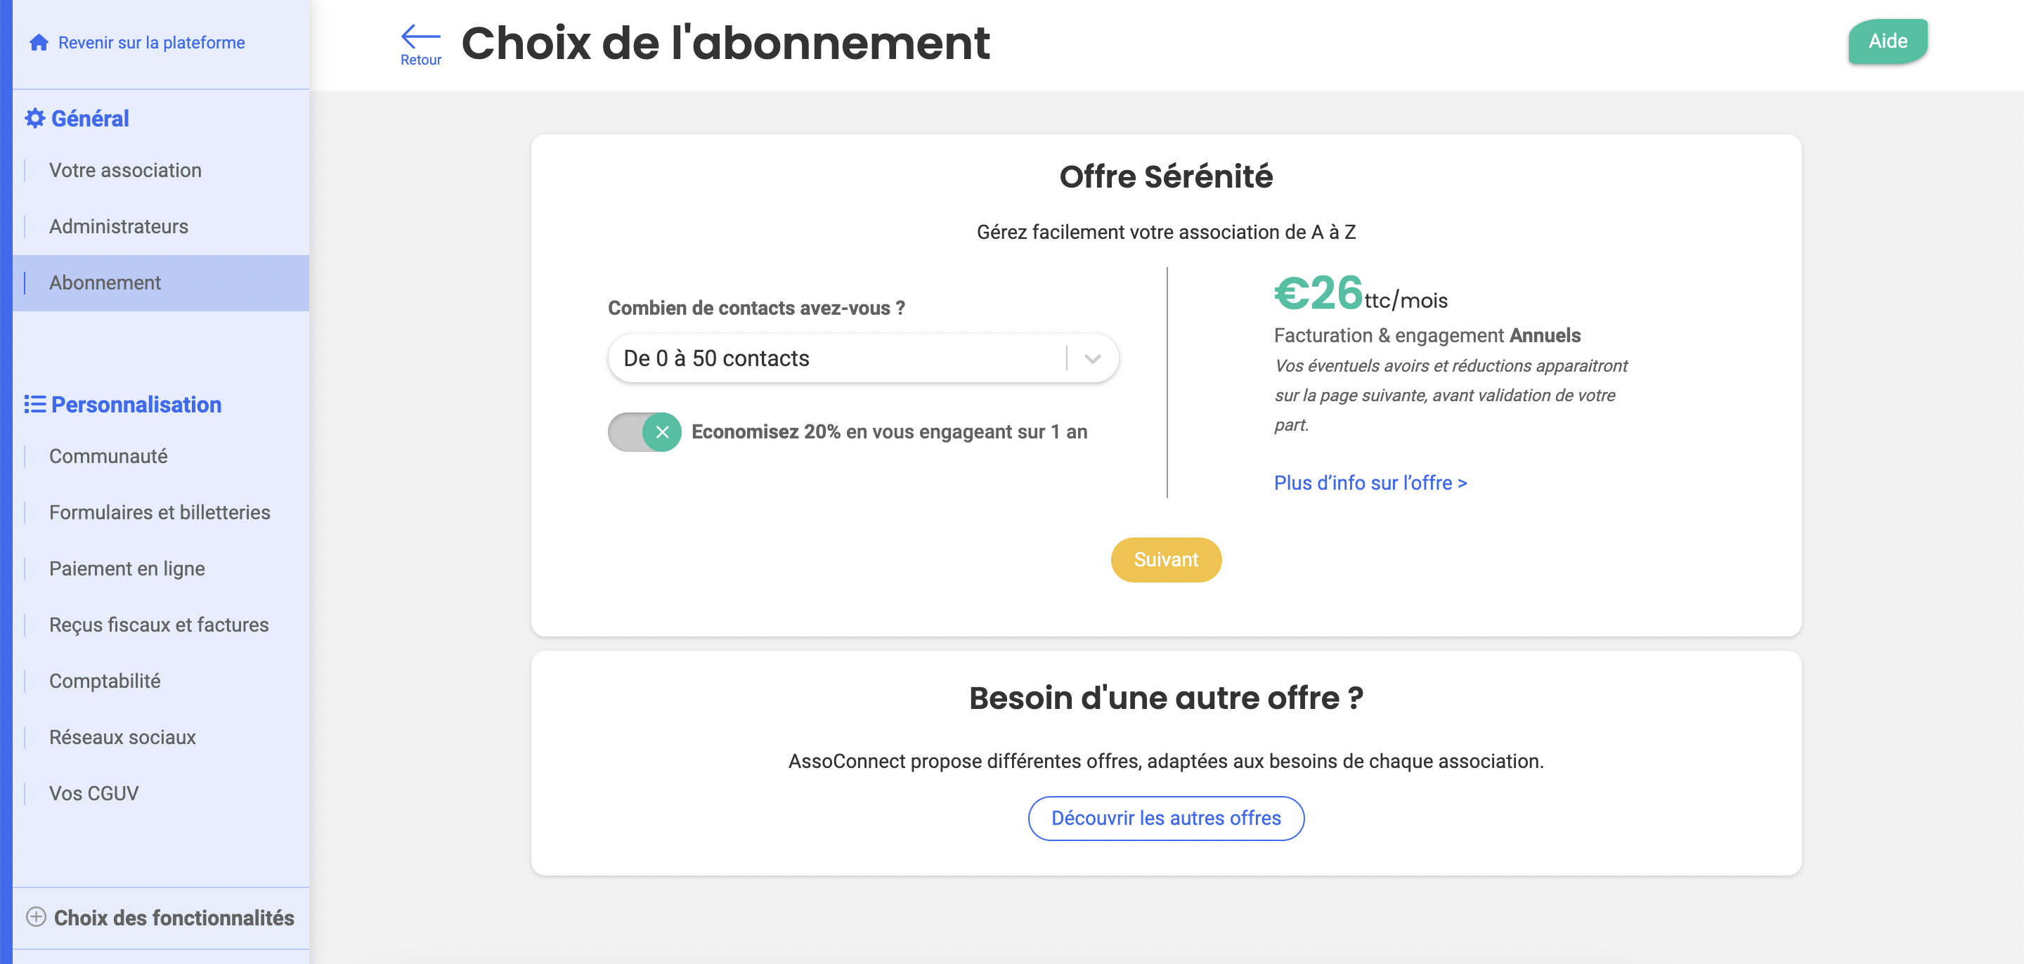
Task: Open Votre association menu item
Action: coord(125,171)
